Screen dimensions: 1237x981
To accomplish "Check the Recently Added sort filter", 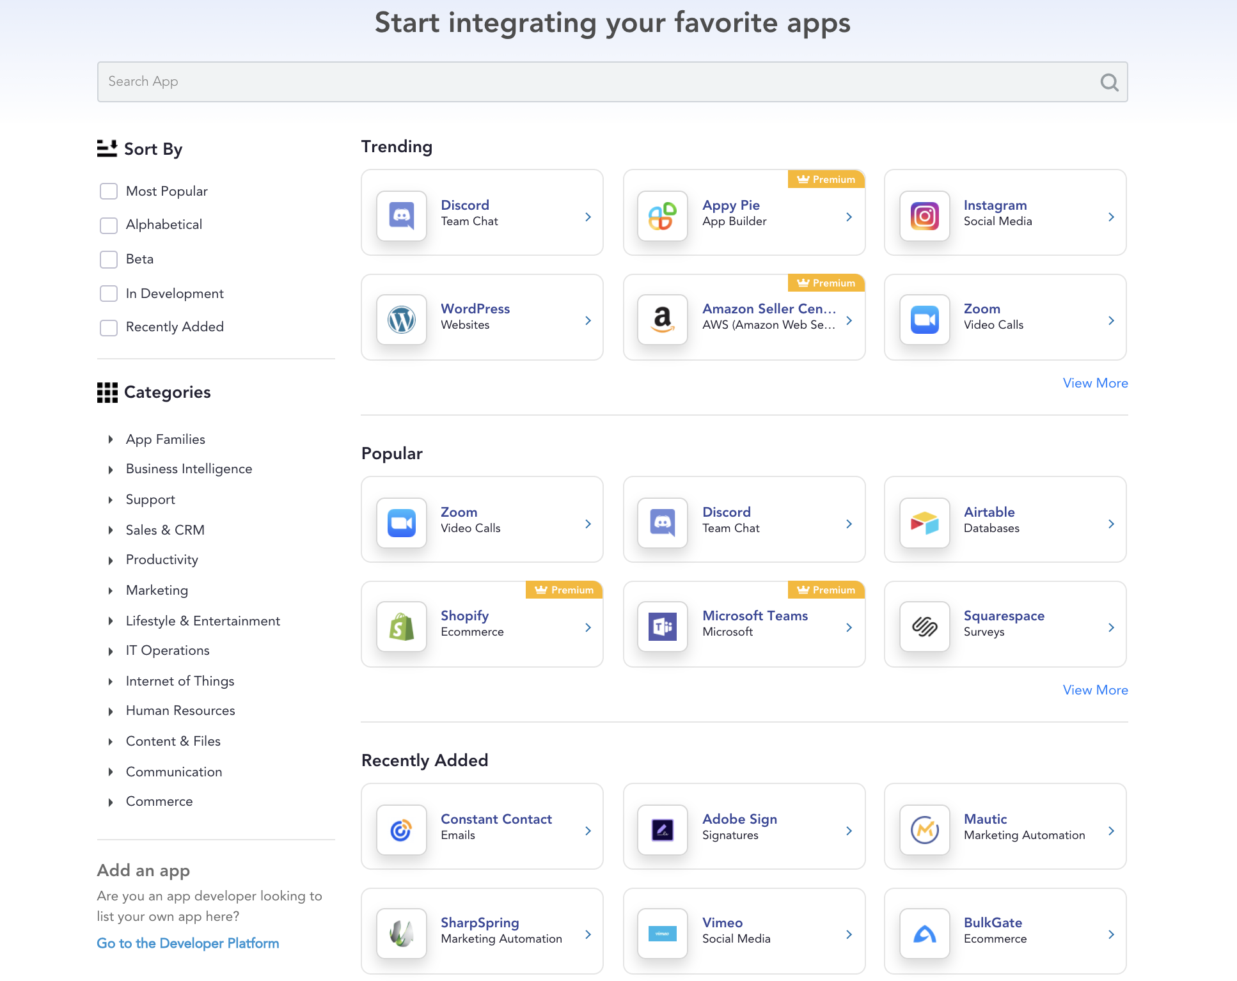I will [109, 327].
